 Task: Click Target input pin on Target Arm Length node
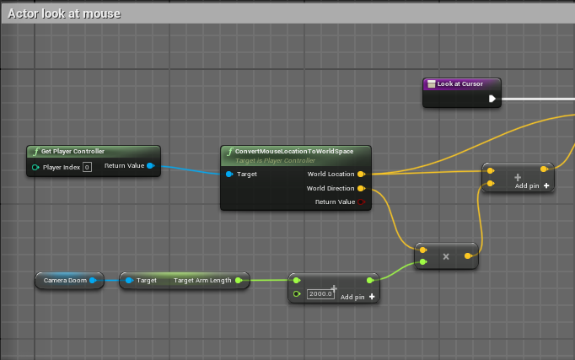coord(128,280)
